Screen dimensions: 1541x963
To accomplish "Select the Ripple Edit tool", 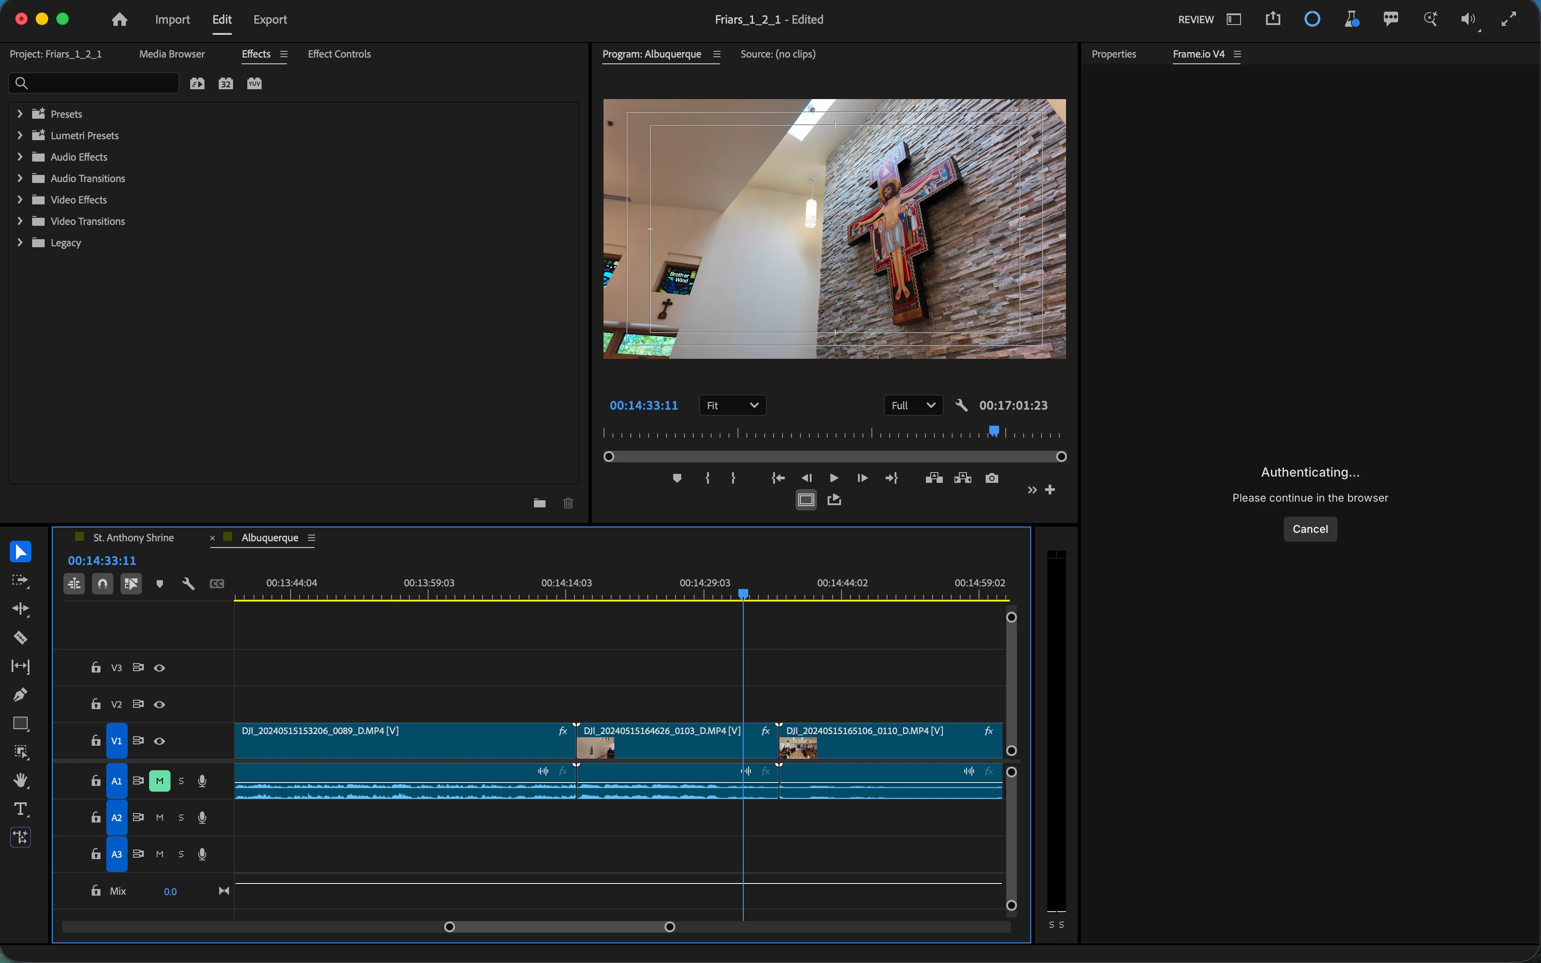I will point(21,609).
